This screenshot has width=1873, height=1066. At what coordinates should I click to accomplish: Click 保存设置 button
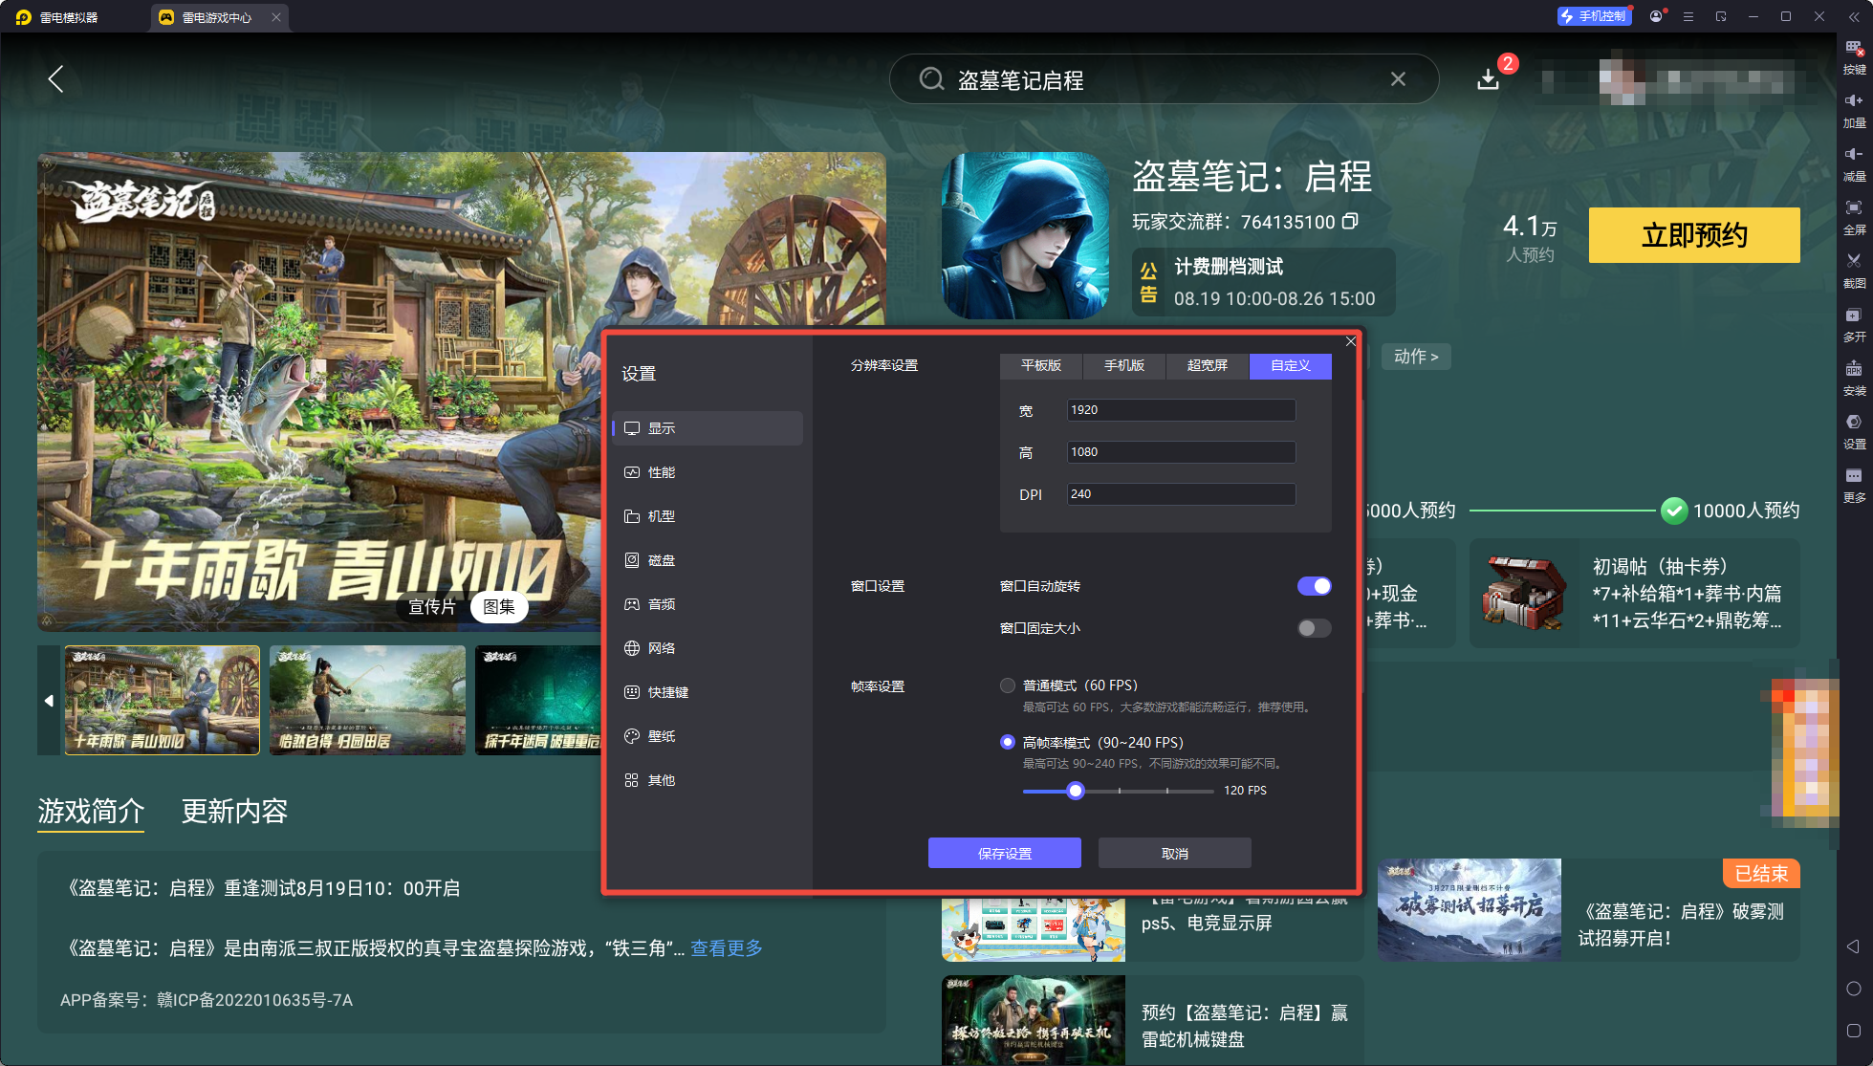(1004, 853)
